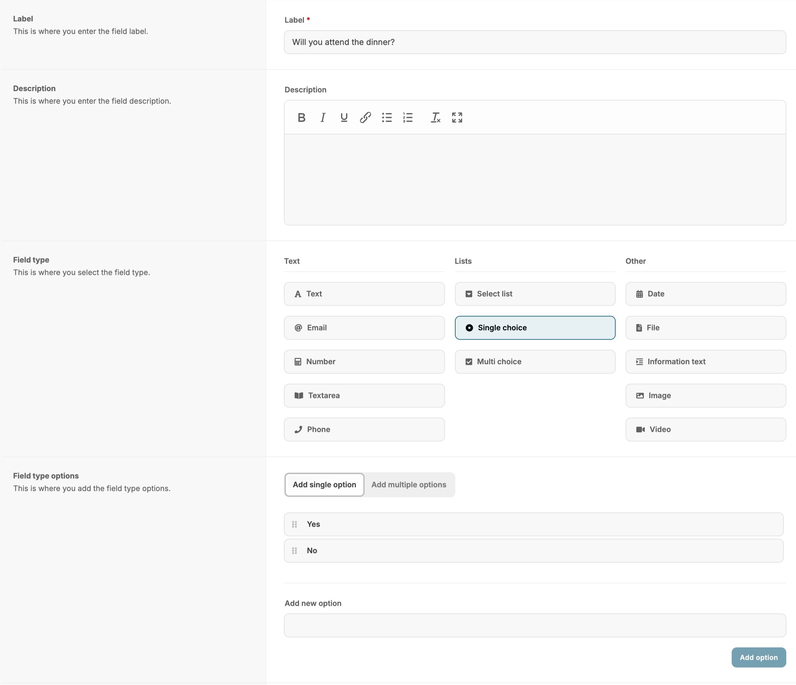The height and width of the screenshot is (685, 796).
Task: Click the underline formatting icon
Action: 344,118
